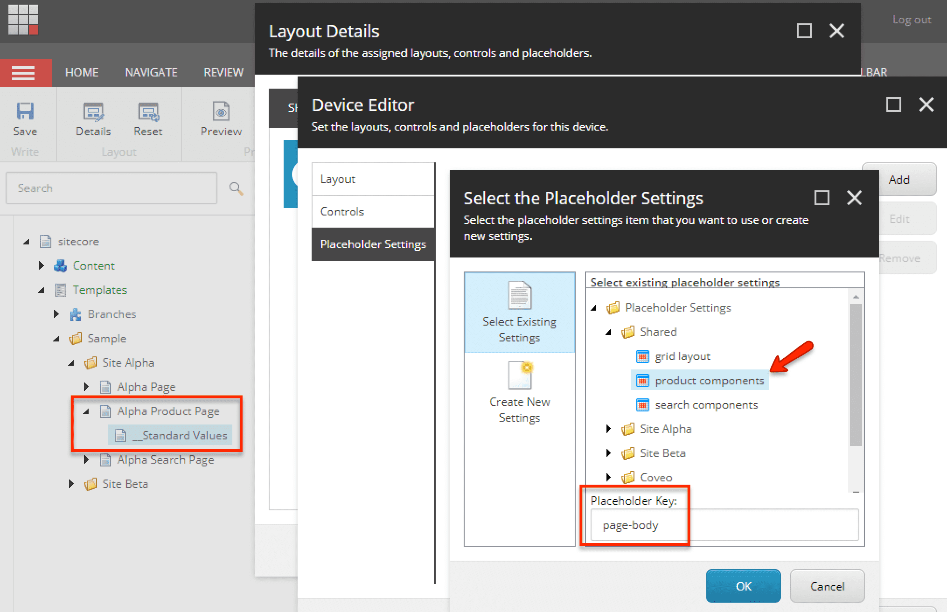Click the search magnifier icon
Image resolution: width=947 pixels, height=612 pixels.
pos(236,188)
